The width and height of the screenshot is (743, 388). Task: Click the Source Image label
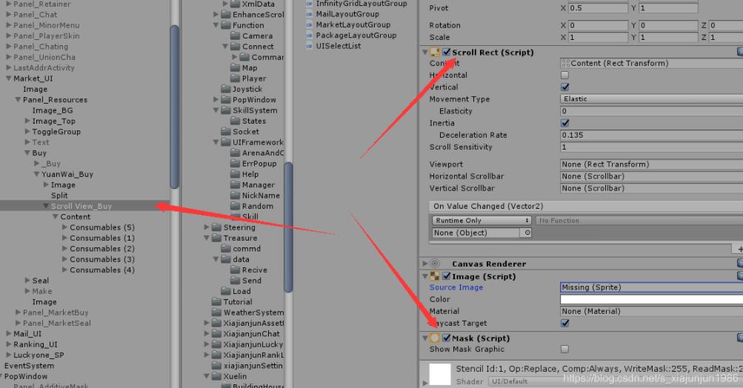[456, 287]
